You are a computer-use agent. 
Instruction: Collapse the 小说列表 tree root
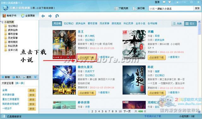coord(2,22)
